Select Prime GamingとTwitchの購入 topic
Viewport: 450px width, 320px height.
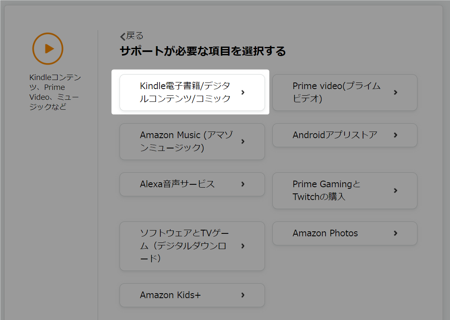345,191
